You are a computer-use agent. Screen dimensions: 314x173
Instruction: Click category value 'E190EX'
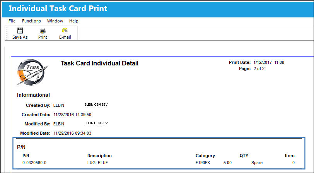coord(203,163)
